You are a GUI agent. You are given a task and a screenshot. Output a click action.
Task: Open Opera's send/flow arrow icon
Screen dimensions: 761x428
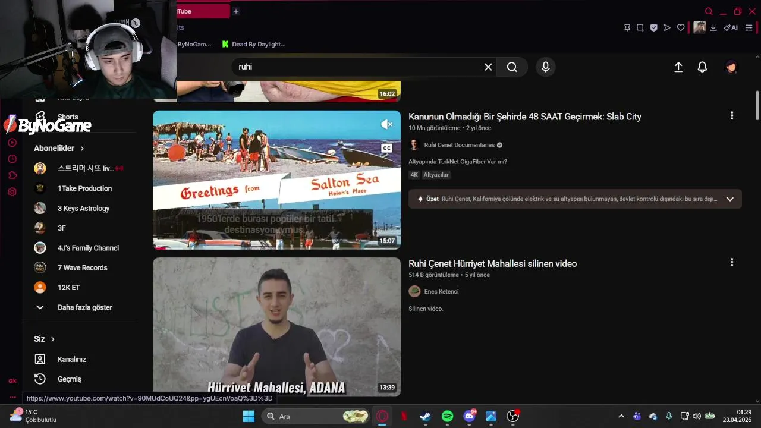667,27
